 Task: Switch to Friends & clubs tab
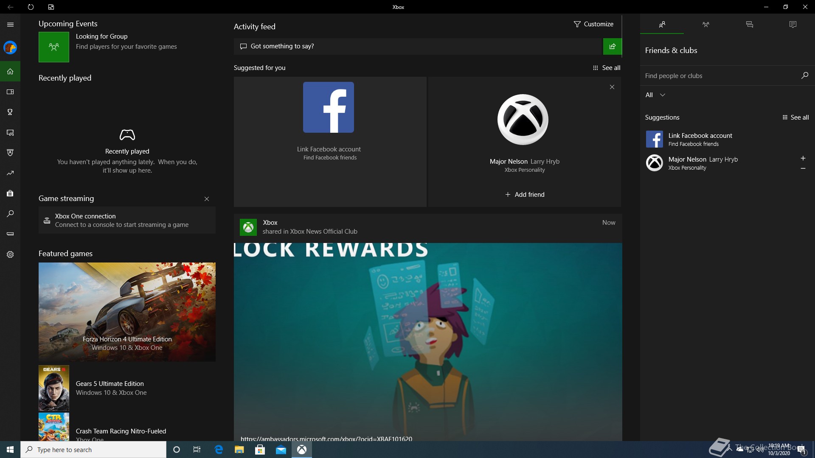coord(662,25)
